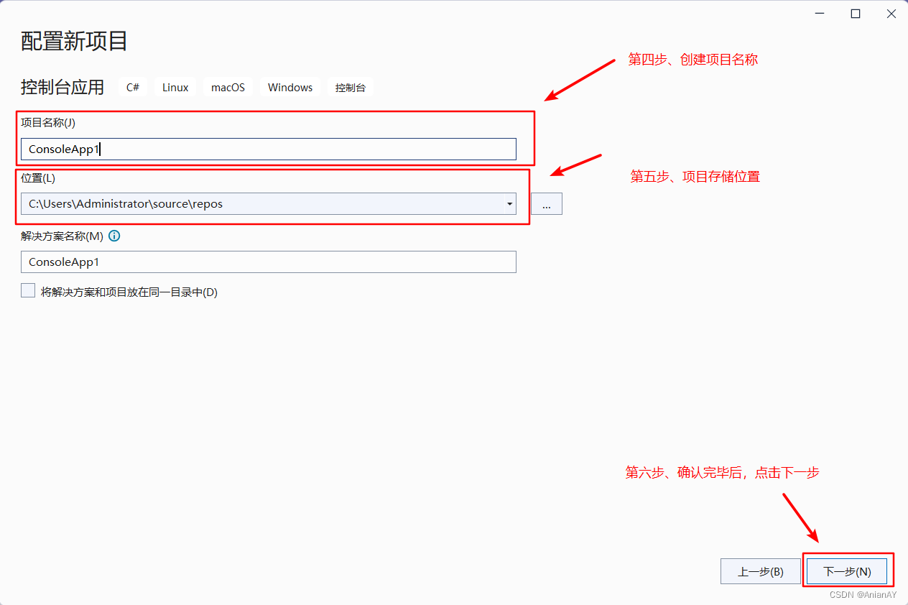Click the macOS tag
This screenshot has width=908, height=605.
point(228,88)
